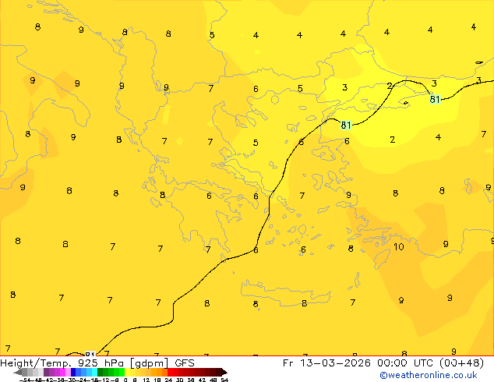
Task: Click the dark right arrow of the color scale
Action: [x=224, y=372]
